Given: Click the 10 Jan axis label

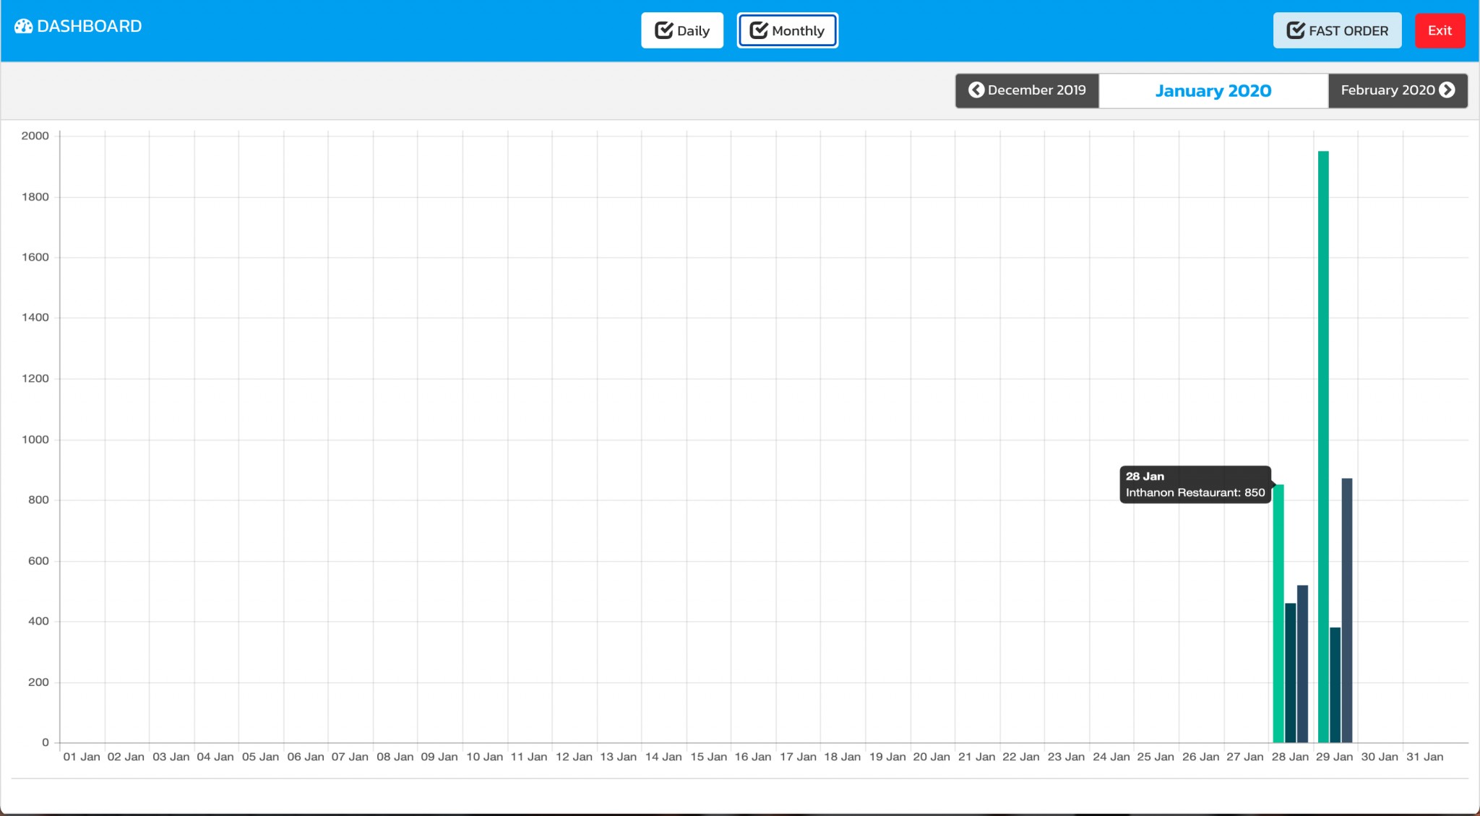Looking at the screenshot, I should coord(484,757).
